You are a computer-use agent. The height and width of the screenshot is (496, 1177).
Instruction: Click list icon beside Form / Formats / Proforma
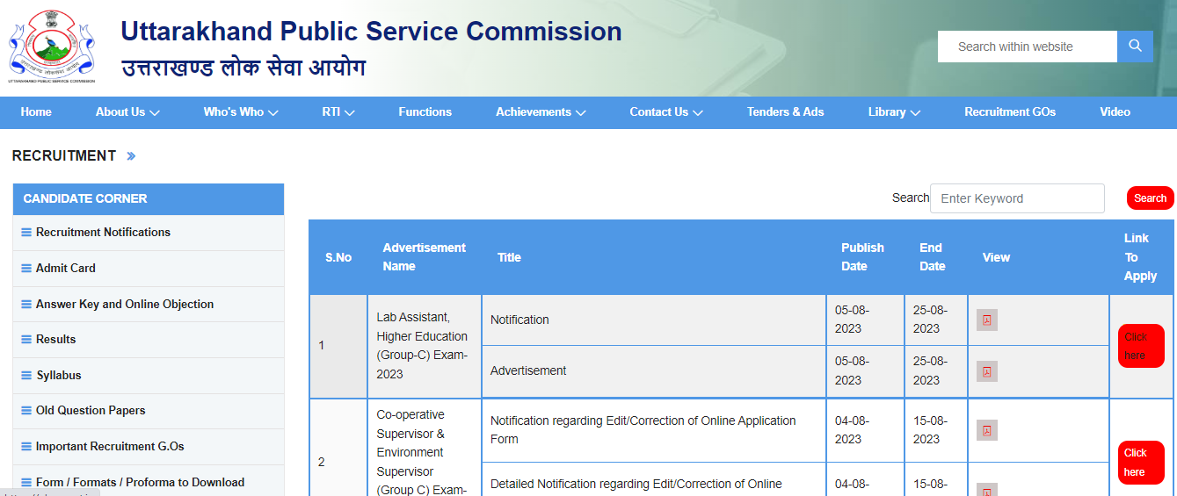pos(26,483)
